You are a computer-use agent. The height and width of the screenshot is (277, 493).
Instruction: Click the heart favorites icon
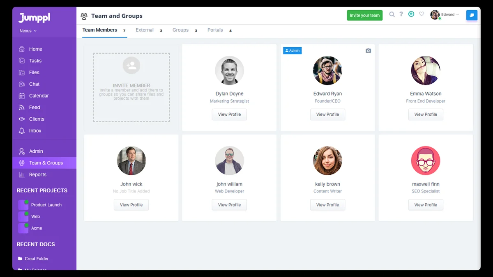[422, 14]
